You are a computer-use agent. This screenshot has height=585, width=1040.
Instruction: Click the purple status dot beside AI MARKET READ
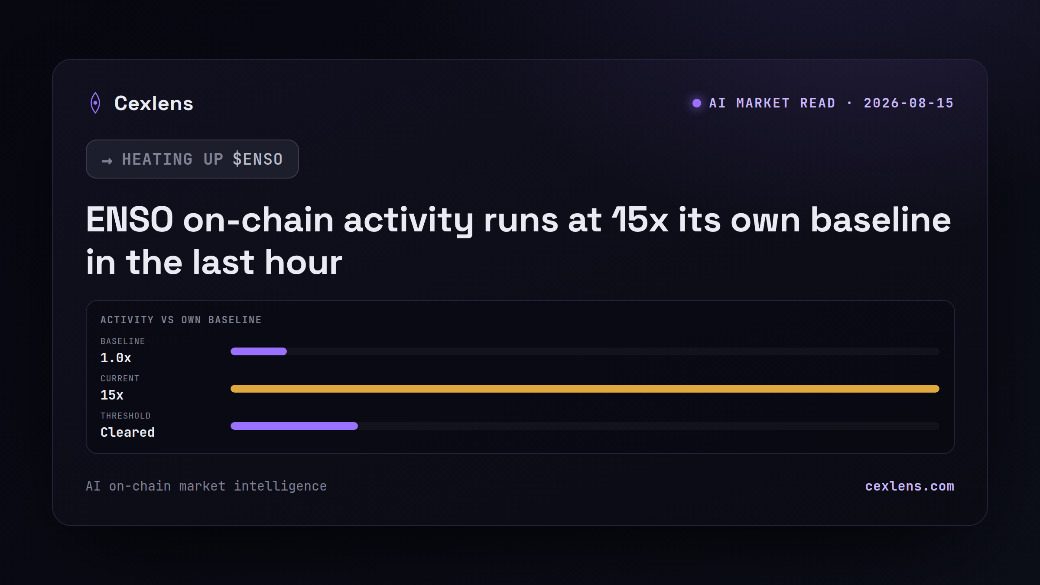click(x=697, y=103)
